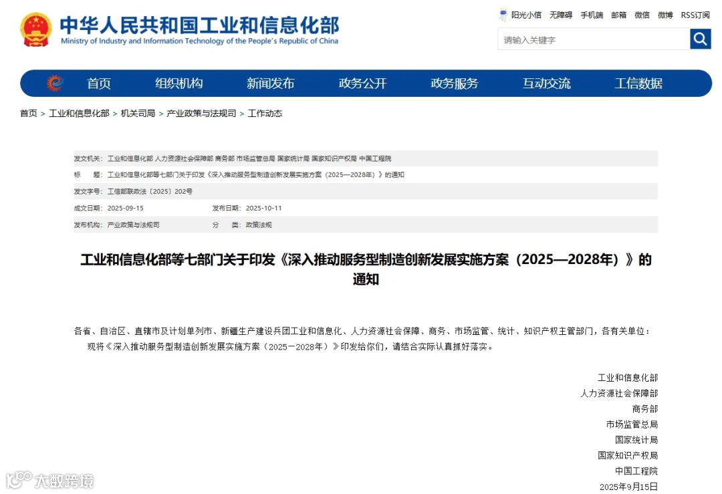The width and height of the screenshot is (722, 494).
Task: Click 首页 in the breadcrumb
Action: click(29, 113)
